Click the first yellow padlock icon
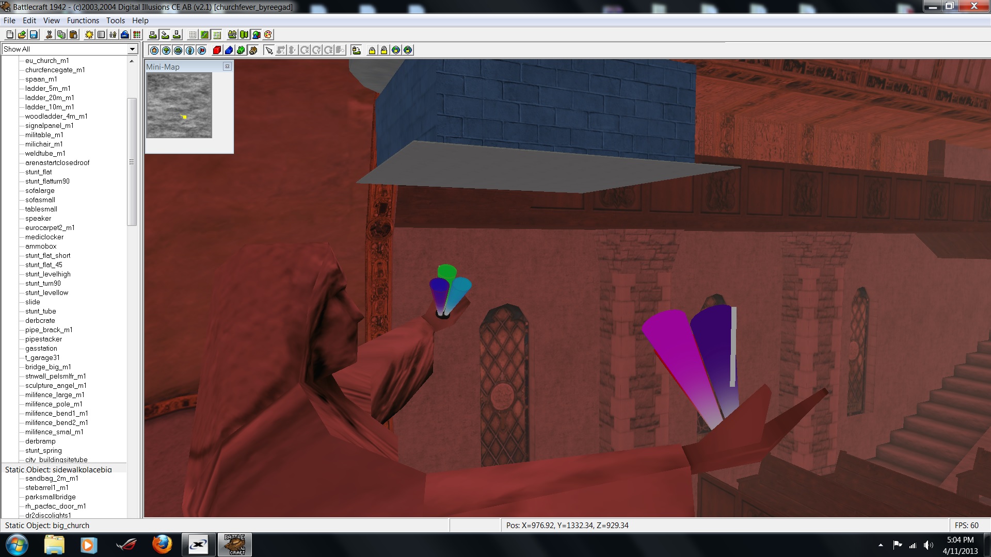 [372, 50]
